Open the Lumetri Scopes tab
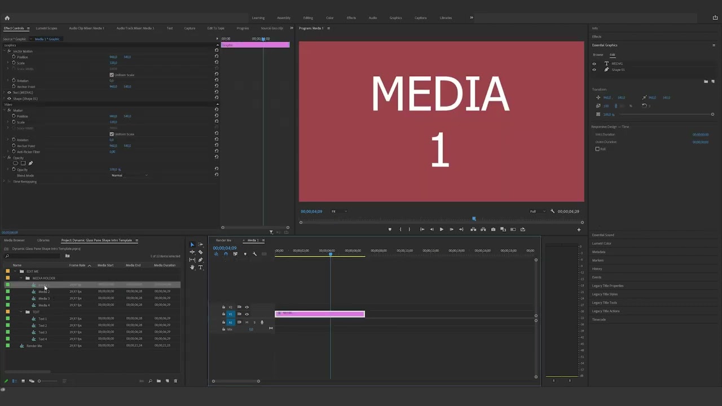The width and height of the screenshot is (722, 406). pos(46,28)
